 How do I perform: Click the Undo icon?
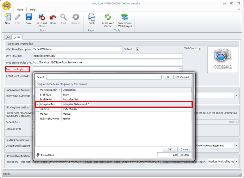(53, 17)
